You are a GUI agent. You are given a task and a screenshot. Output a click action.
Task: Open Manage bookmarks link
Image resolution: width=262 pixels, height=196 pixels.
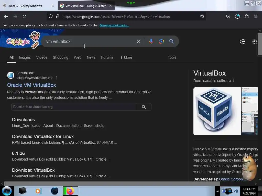pos(114,25)
